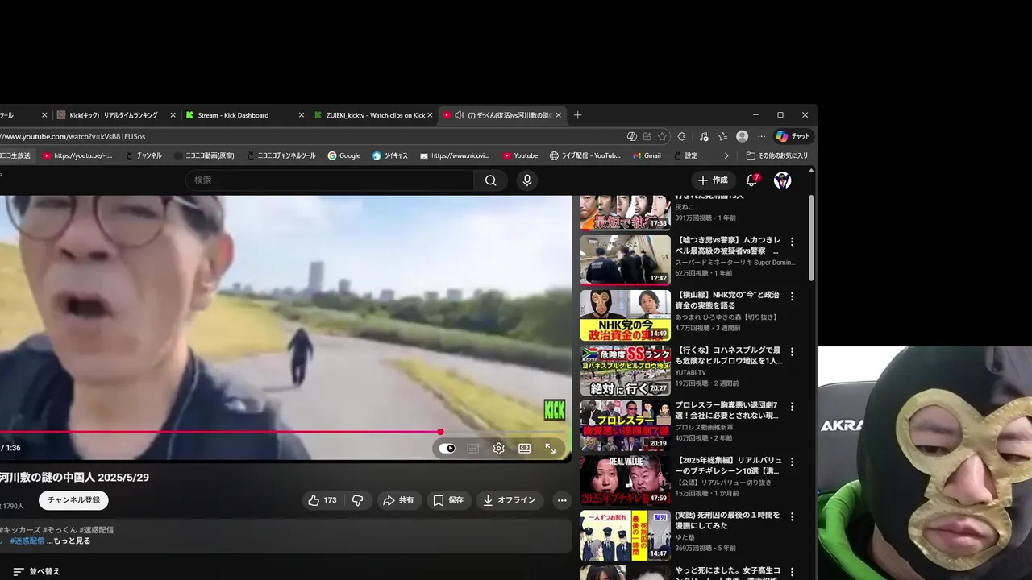Click the subtitles/captions button in player
This screenshot has width=1032, height=580.
(x=473, y=449)
